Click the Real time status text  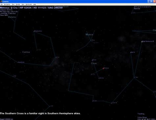click(x=137, y=9)
